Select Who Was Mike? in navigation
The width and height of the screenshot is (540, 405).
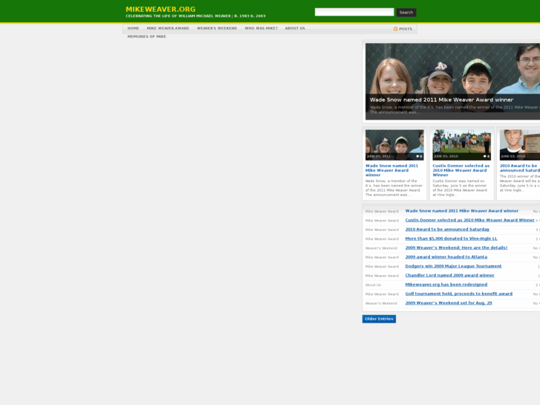[261, 28]
